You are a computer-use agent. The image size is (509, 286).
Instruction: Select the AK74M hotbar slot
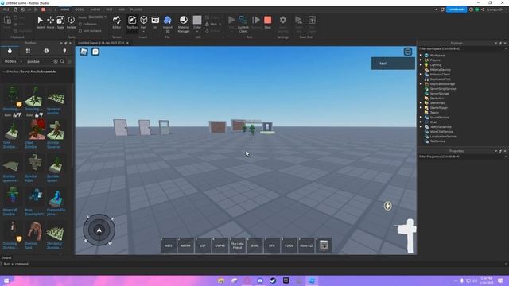(x=185, y=245)
